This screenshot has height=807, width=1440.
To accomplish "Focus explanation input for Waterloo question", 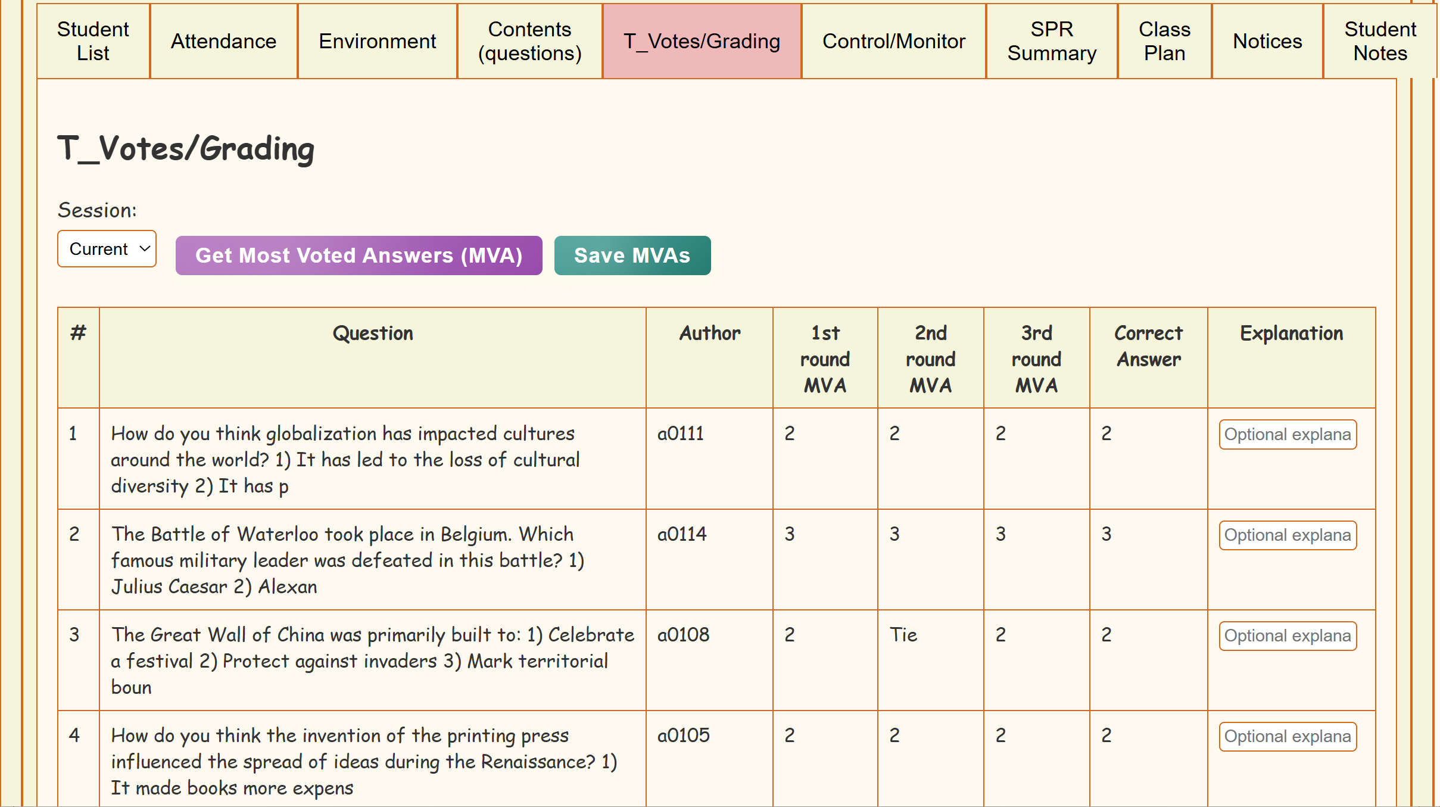I will 1288,535.
